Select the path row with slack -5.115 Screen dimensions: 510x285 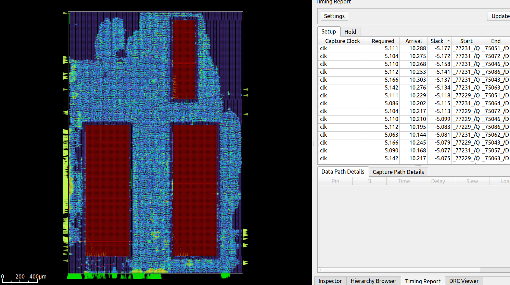tap(414, 104)
